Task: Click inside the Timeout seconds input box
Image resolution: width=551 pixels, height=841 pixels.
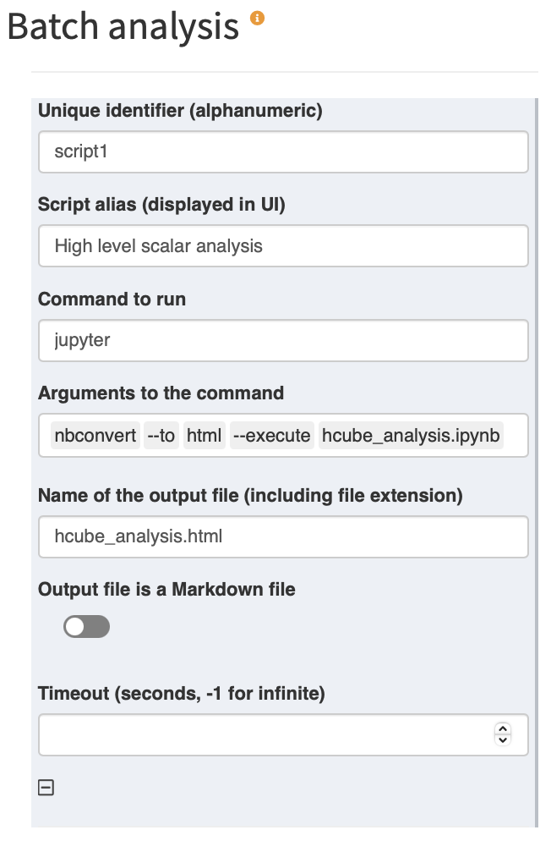Action: (x=254, y=734)
